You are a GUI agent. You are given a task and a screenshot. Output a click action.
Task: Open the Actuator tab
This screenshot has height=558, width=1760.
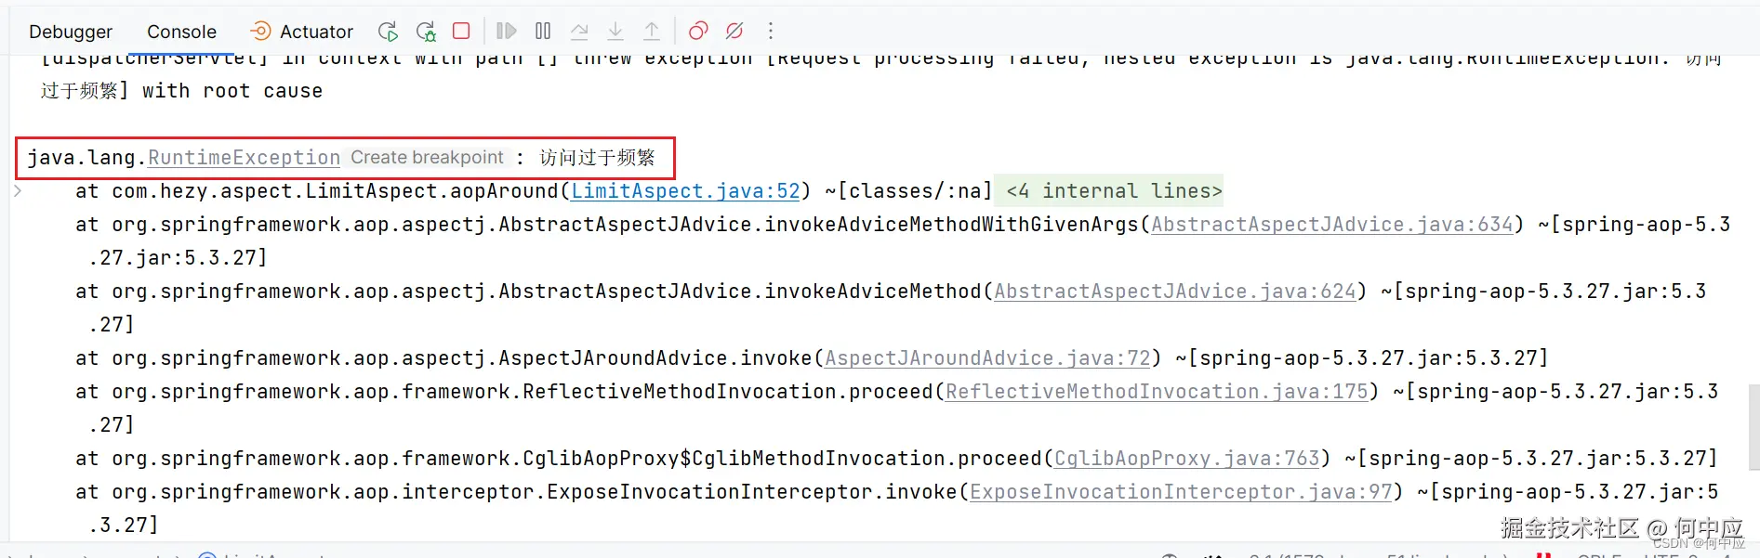[302, 32]
